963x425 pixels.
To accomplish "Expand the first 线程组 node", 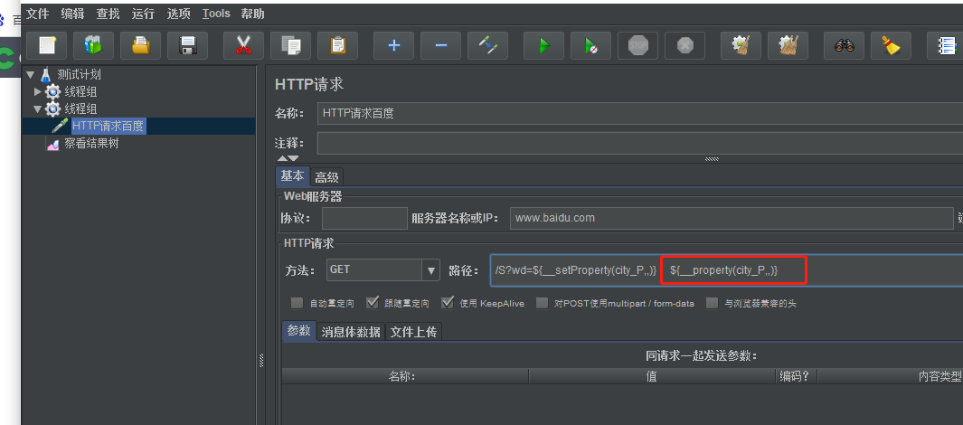I will [37, 92].
